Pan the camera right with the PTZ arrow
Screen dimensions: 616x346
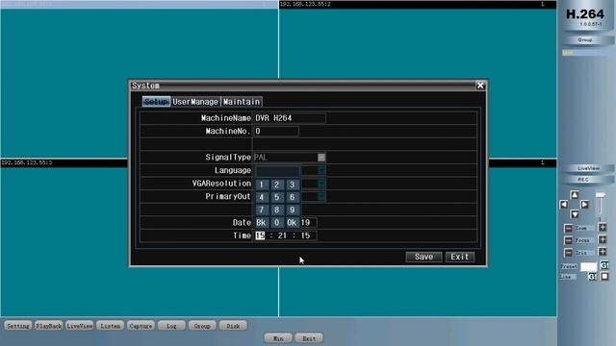tap(584, 205)
